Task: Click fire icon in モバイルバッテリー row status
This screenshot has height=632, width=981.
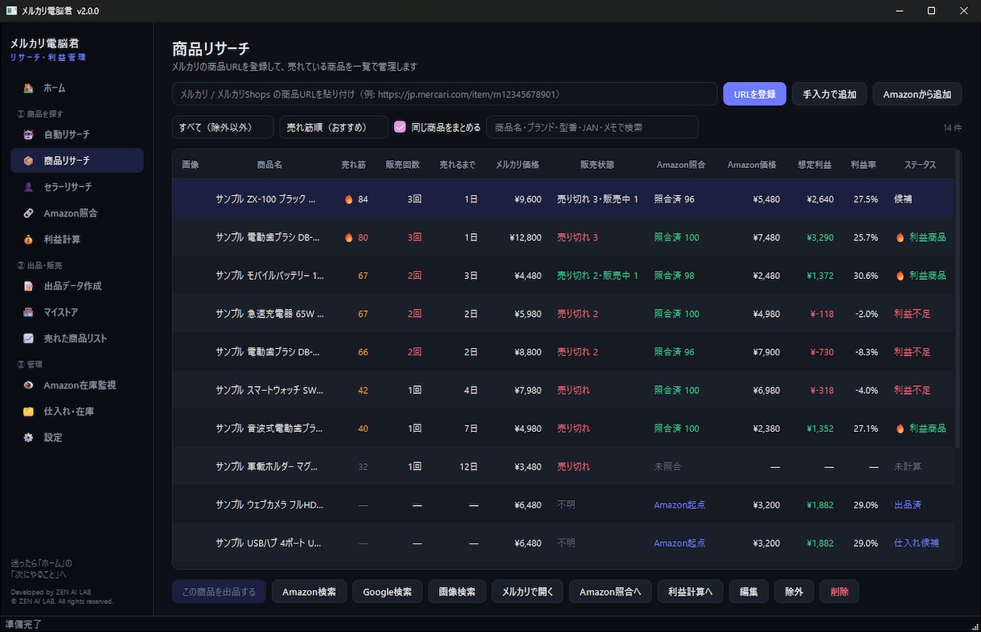Action: tap(900, 275)
